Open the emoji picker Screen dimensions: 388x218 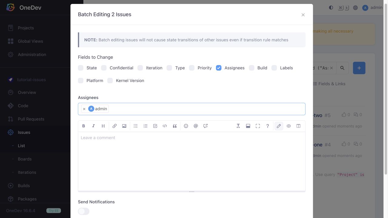[x=186, y=126]
